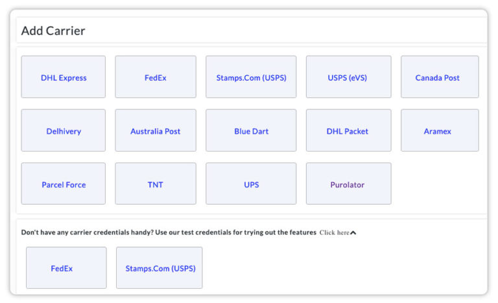Screen dimensions: 498x303
Task: Click the Add Carrier heading
Action: click(x=53, y=30)
